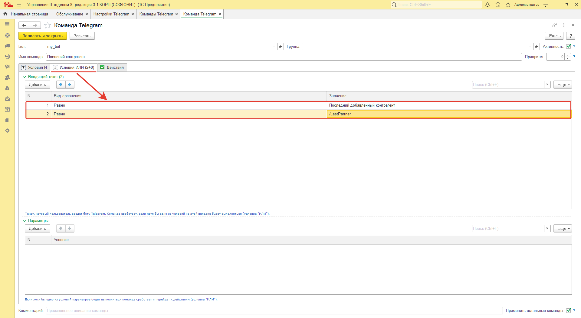Click the notifications bell icon
581x318 pixels.
pyautogui.click(x=487, y=5)
